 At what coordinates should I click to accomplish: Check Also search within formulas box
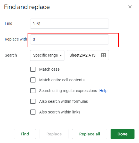(x=33, y=101)
